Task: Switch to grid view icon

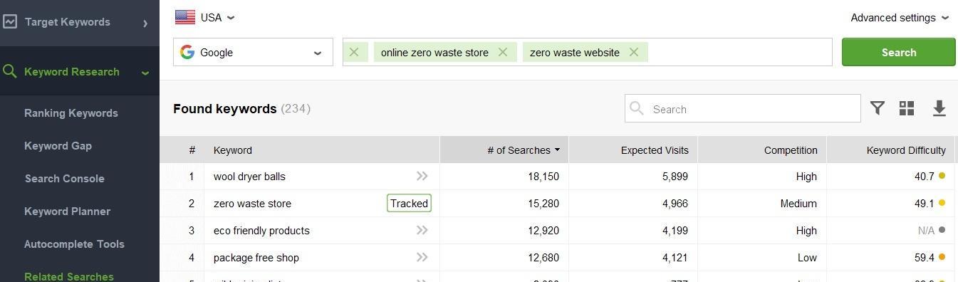Action: click(x=907, y=108)
